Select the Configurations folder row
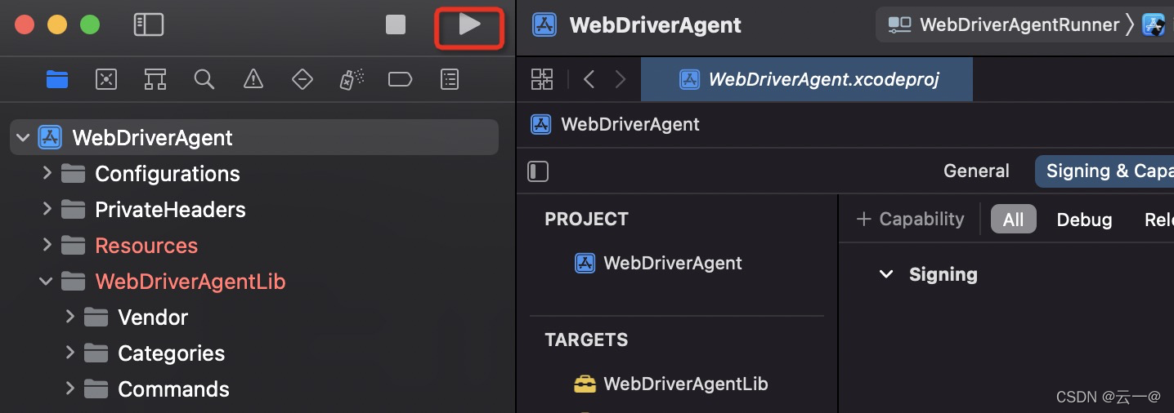The image size is (1174, 413). 254,174
